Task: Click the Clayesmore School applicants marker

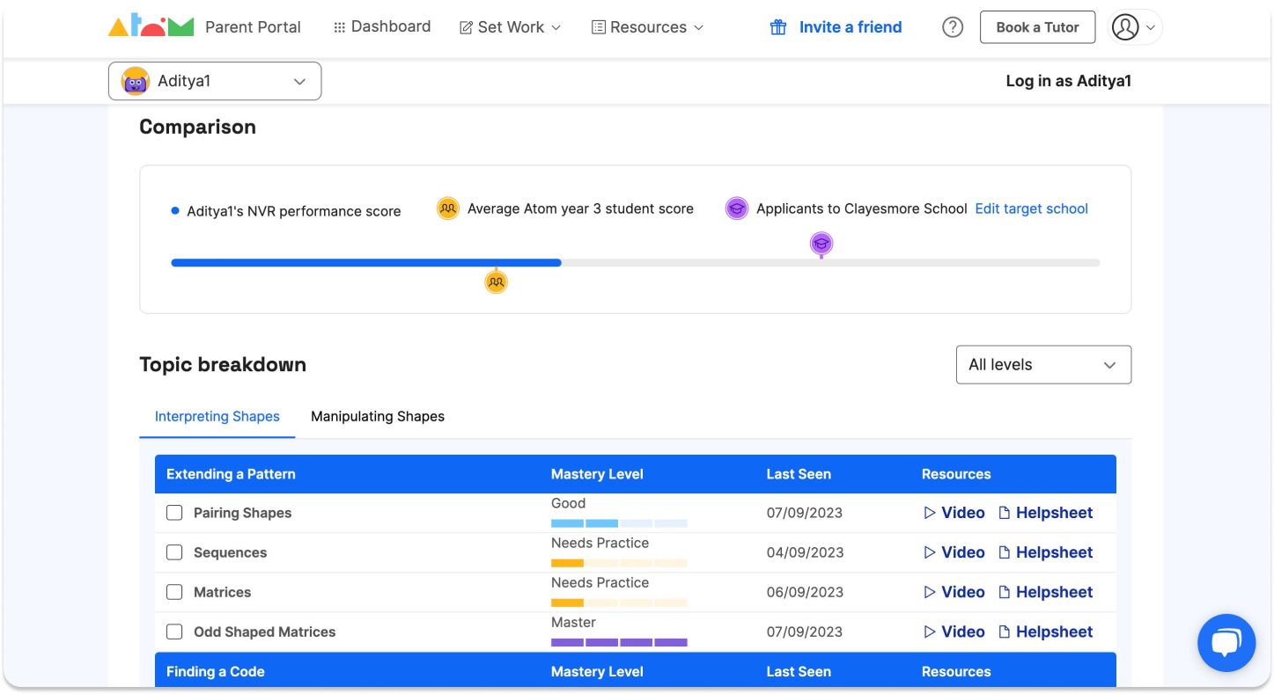Action: click(x=821, y=244)
